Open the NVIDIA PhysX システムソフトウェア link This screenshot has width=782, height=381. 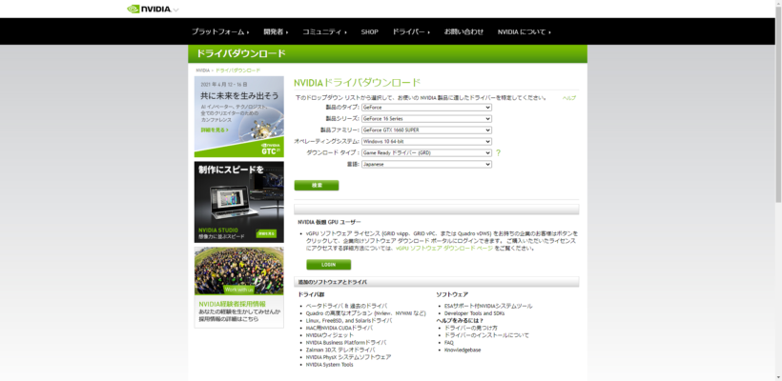tap(347, 356)
